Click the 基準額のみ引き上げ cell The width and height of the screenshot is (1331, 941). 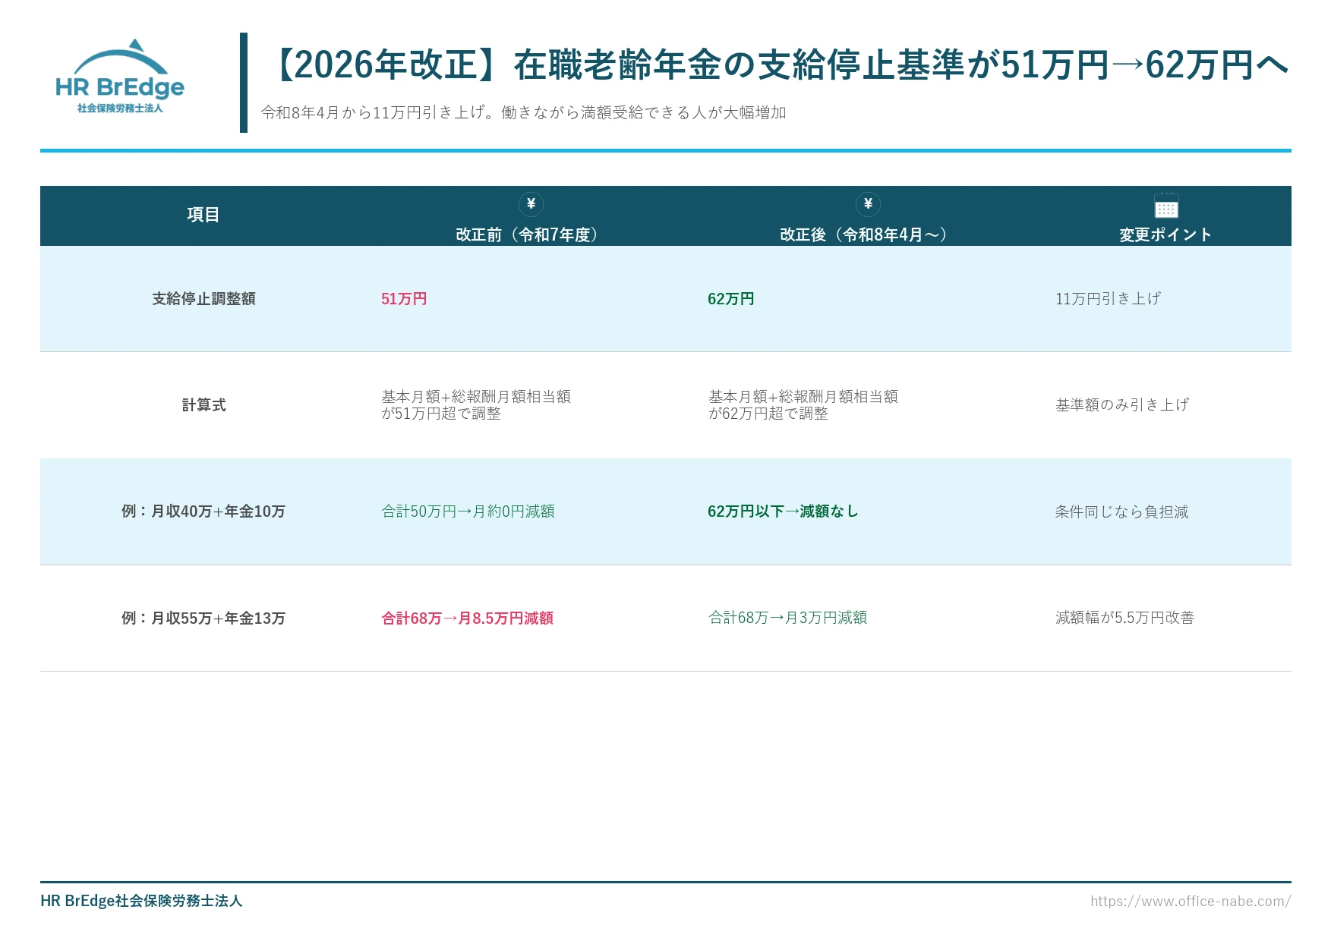1121,405
